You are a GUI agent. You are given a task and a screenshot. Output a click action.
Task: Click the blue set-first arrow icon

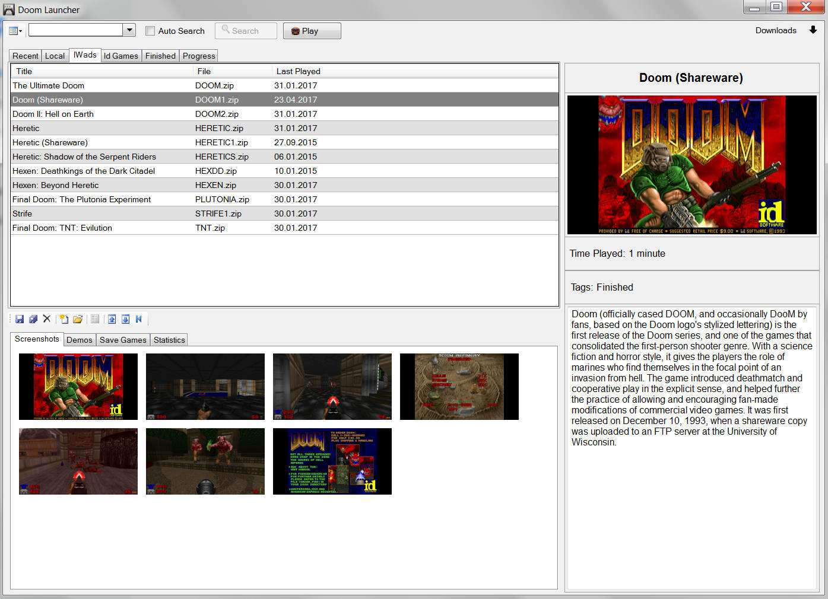139,319
